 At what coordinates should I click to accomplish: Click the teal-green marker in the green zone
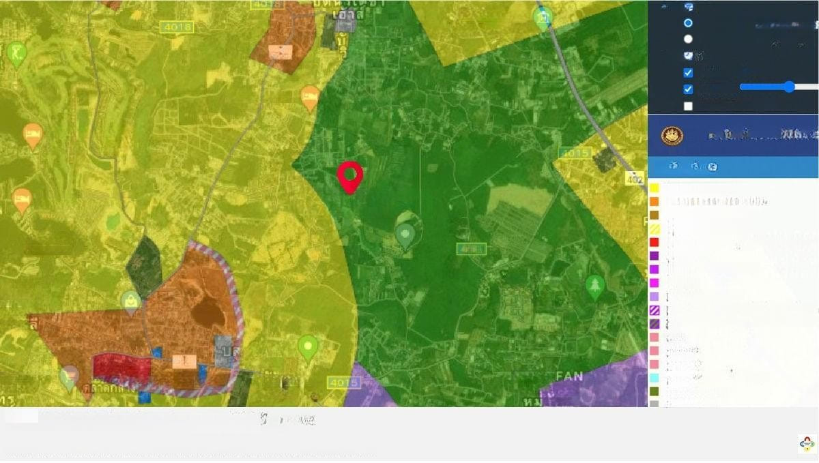coord(405,236)
